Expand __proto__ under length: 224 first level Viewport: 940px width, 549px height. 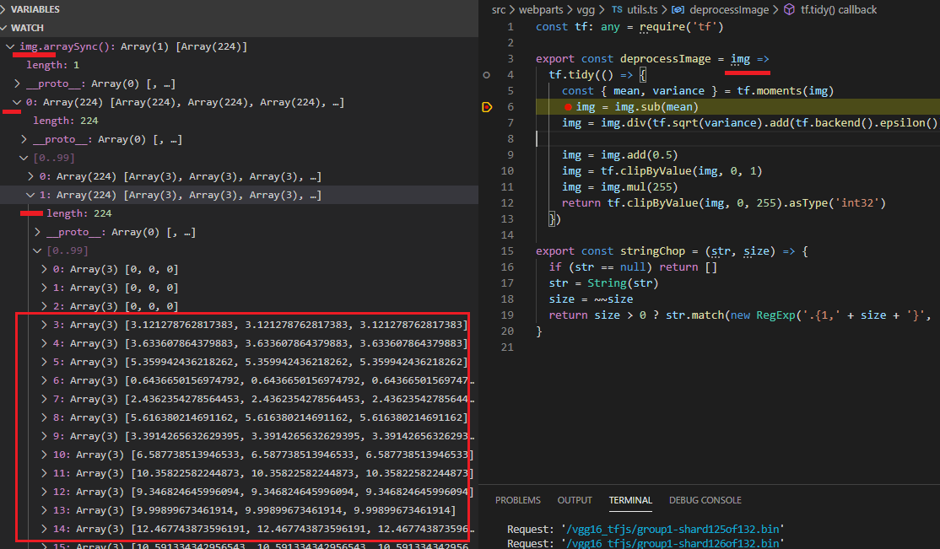pos(24,139)
